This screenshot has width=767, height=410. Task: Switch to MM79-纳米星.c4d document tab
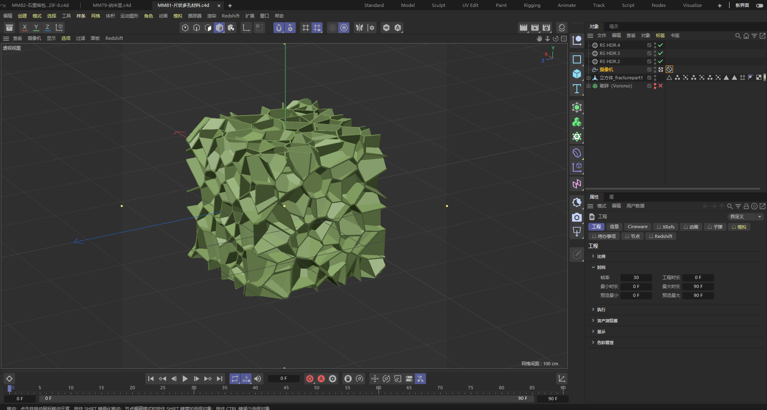point(112,5)
